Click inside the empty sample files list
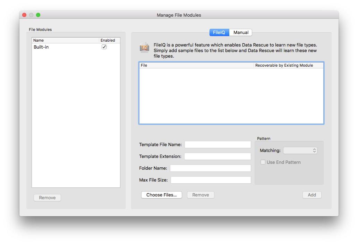 (231, 94)
